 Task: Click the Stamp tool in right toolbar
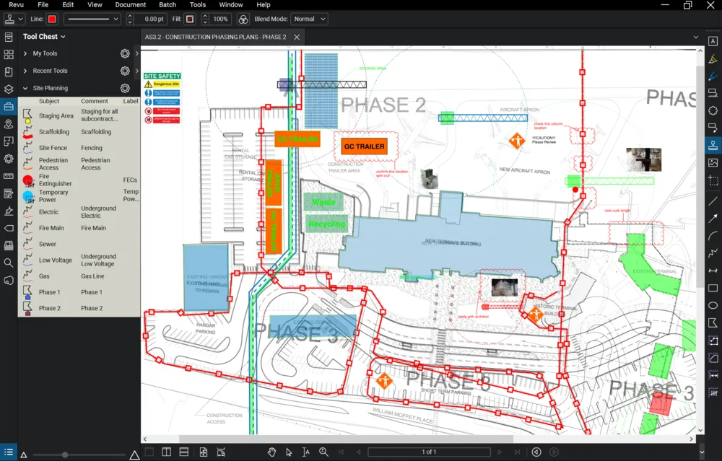pyautogui.click(x=713, y=146)
